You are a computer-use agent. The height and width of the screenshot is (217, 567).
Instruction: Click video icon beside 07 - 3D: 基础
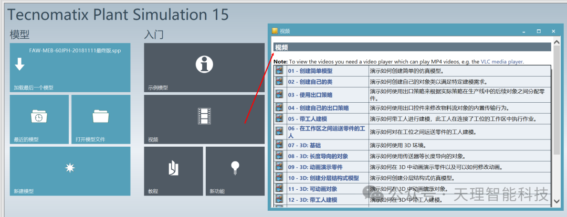[x=279, y=145]
